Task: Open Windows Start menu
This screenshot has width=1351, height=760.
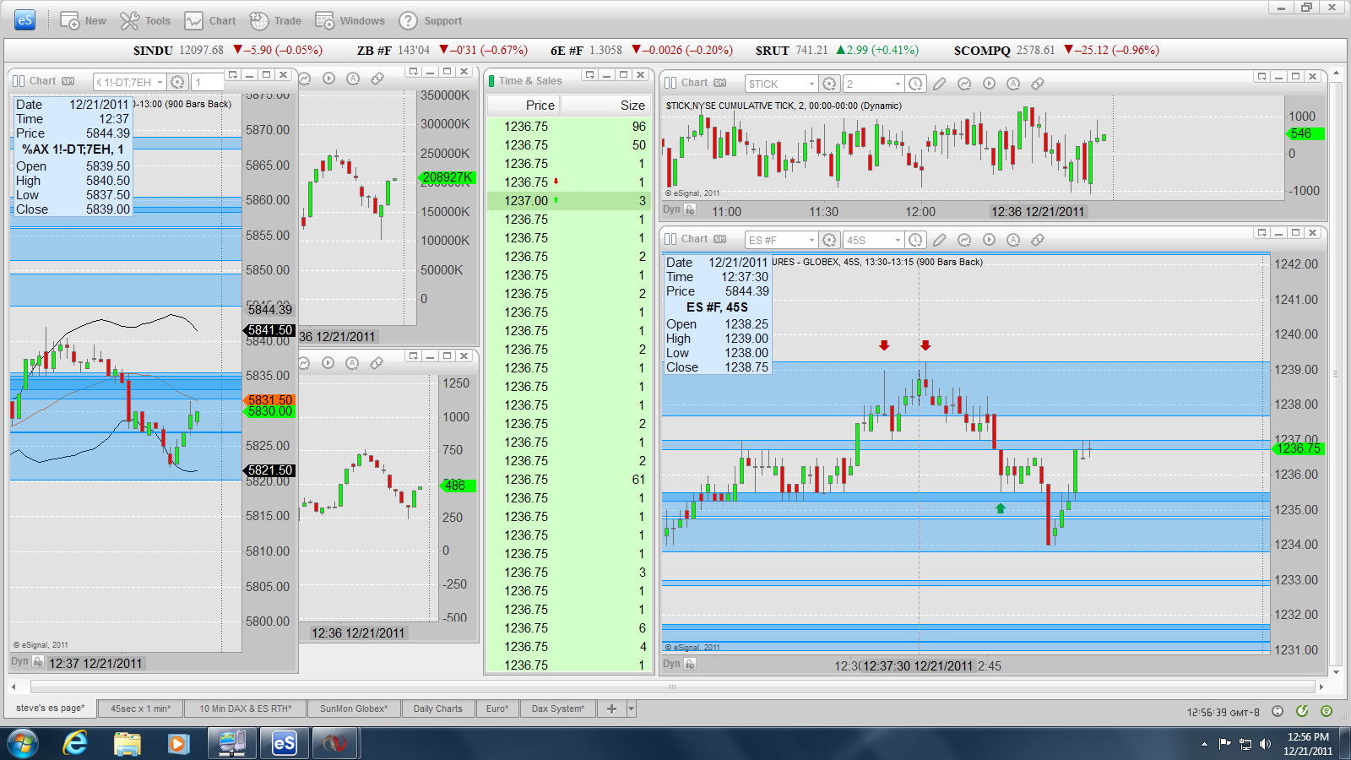Action: pyautogui.click(x=23, y=744)
